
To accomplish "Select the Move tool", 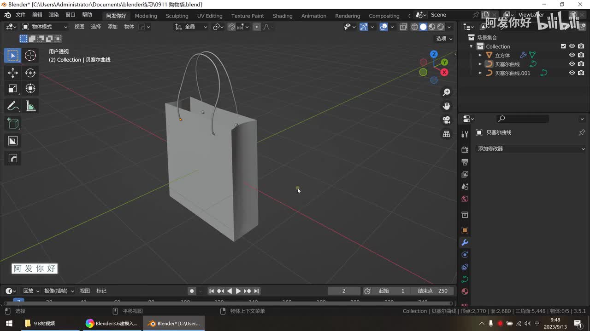I will click(x=13, y=73).
